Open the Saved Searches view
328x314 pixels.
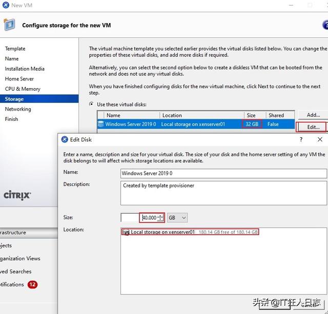click(x=16, y=271)
